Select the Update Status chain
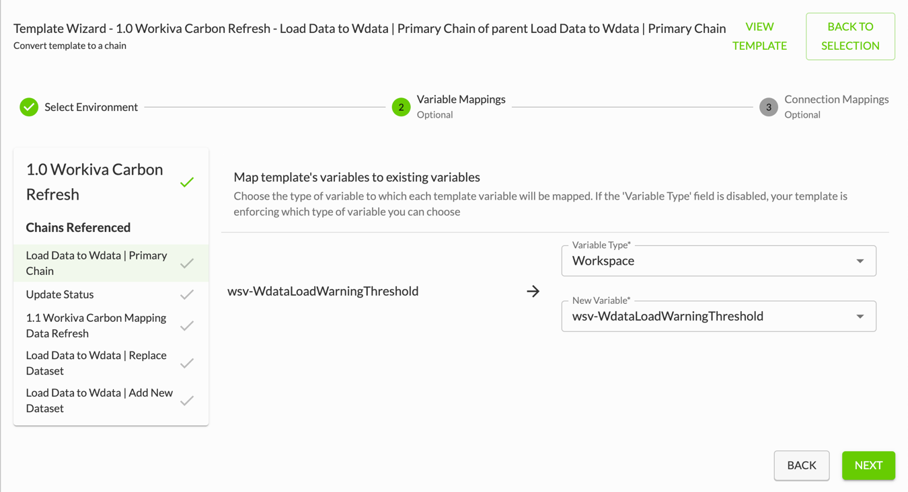The width and height of the screenshot is (908, 492). tap(111, 294)
